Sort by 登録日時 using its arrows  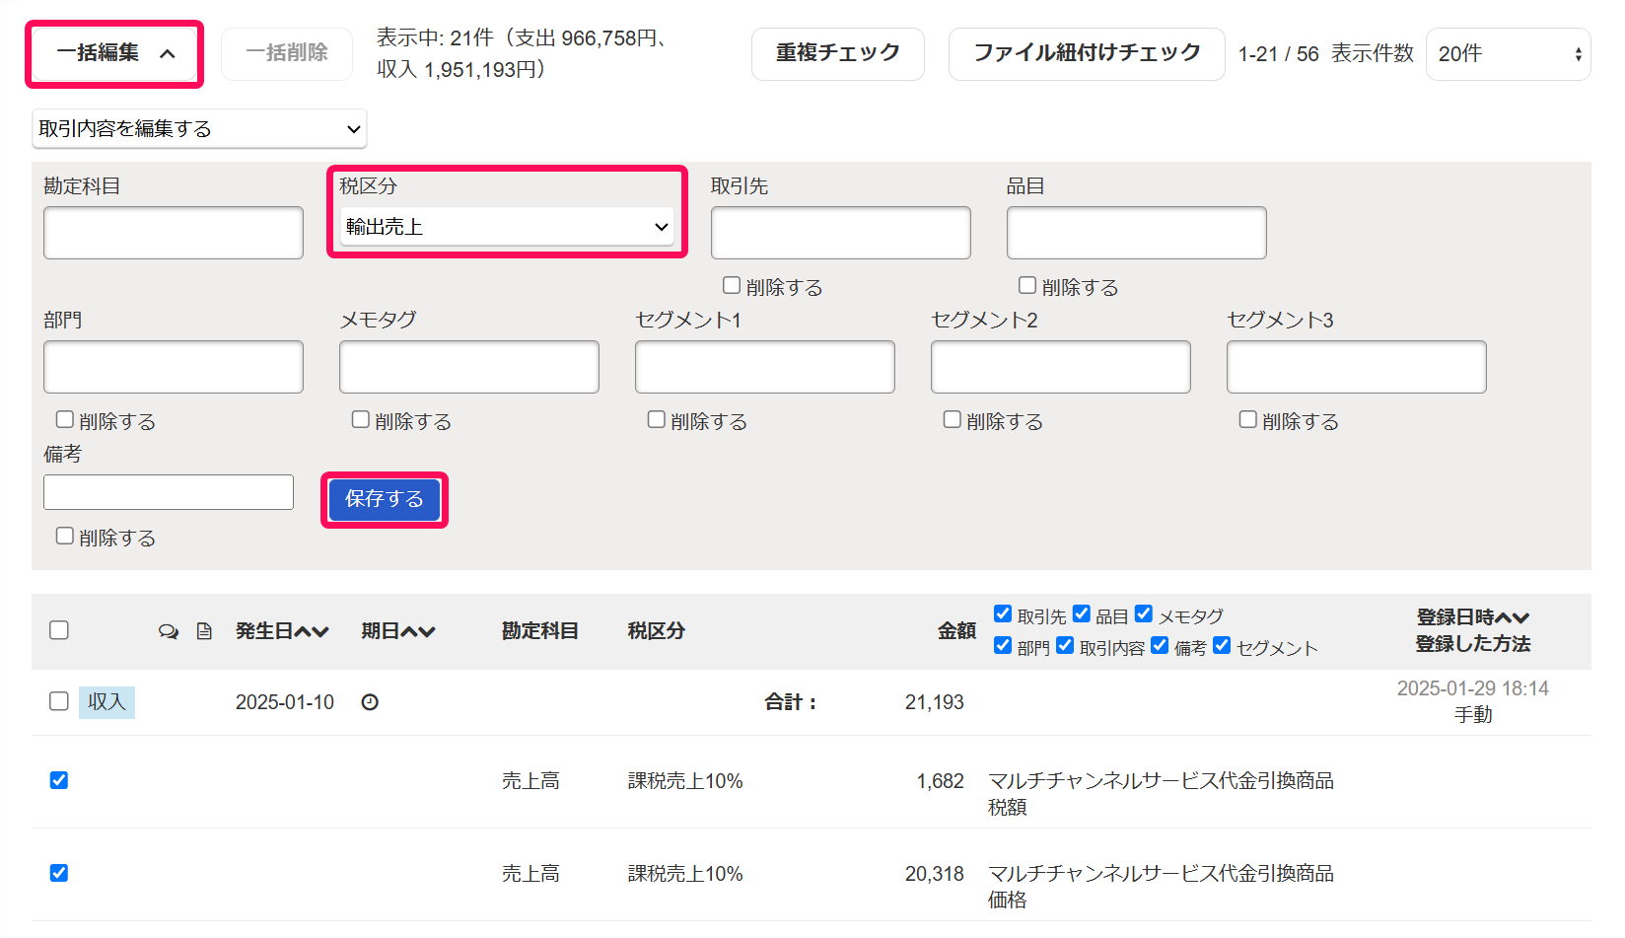1513,617
